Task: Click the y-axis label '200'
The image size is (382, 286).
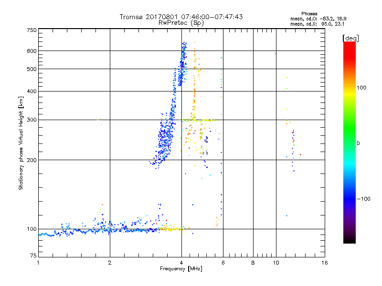Action: click(32, 160)
